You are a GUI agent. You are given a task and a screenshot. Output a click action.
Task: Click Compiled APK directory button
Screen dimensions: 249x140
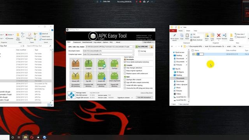point(88,85)
